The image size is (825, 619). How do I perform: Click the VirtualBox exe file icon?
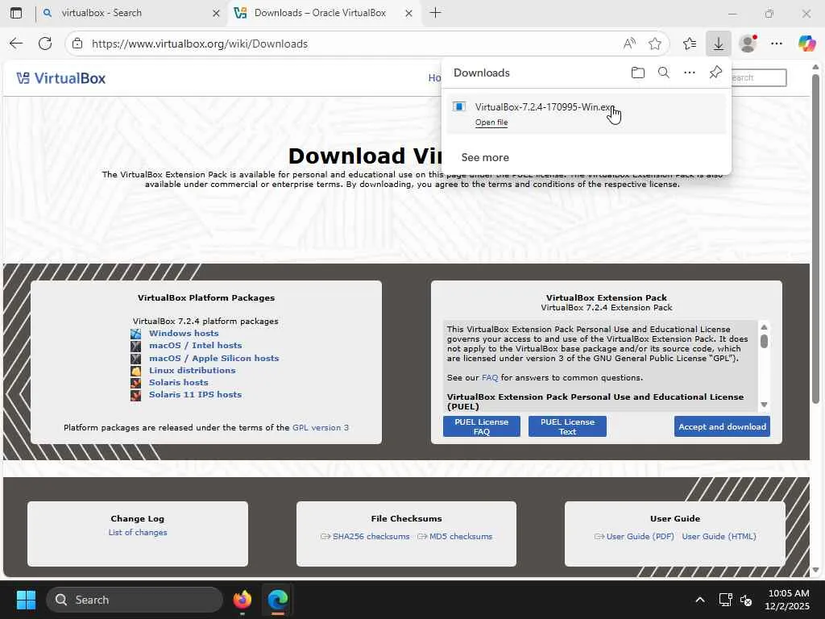pyautogui.click(x=458, y=107)
